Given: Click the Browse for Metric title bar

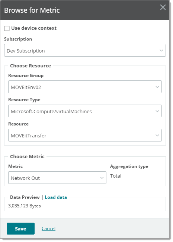Looking at the screenshot, I should (x=85, y=10).
